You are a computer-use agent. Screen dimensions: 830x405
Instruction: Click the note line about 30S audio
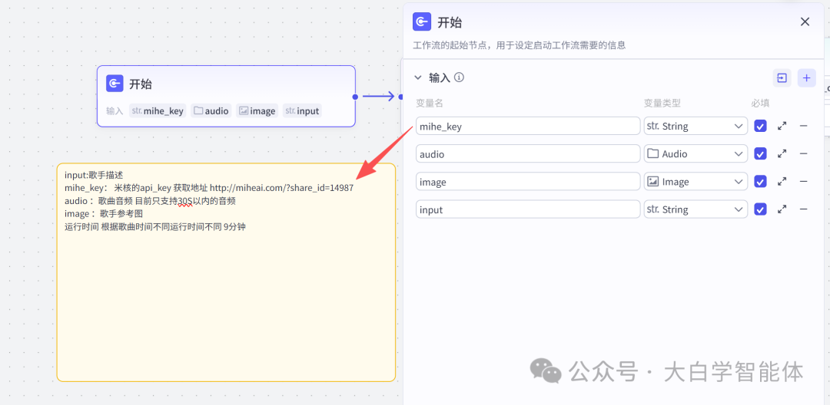point(150,201)
